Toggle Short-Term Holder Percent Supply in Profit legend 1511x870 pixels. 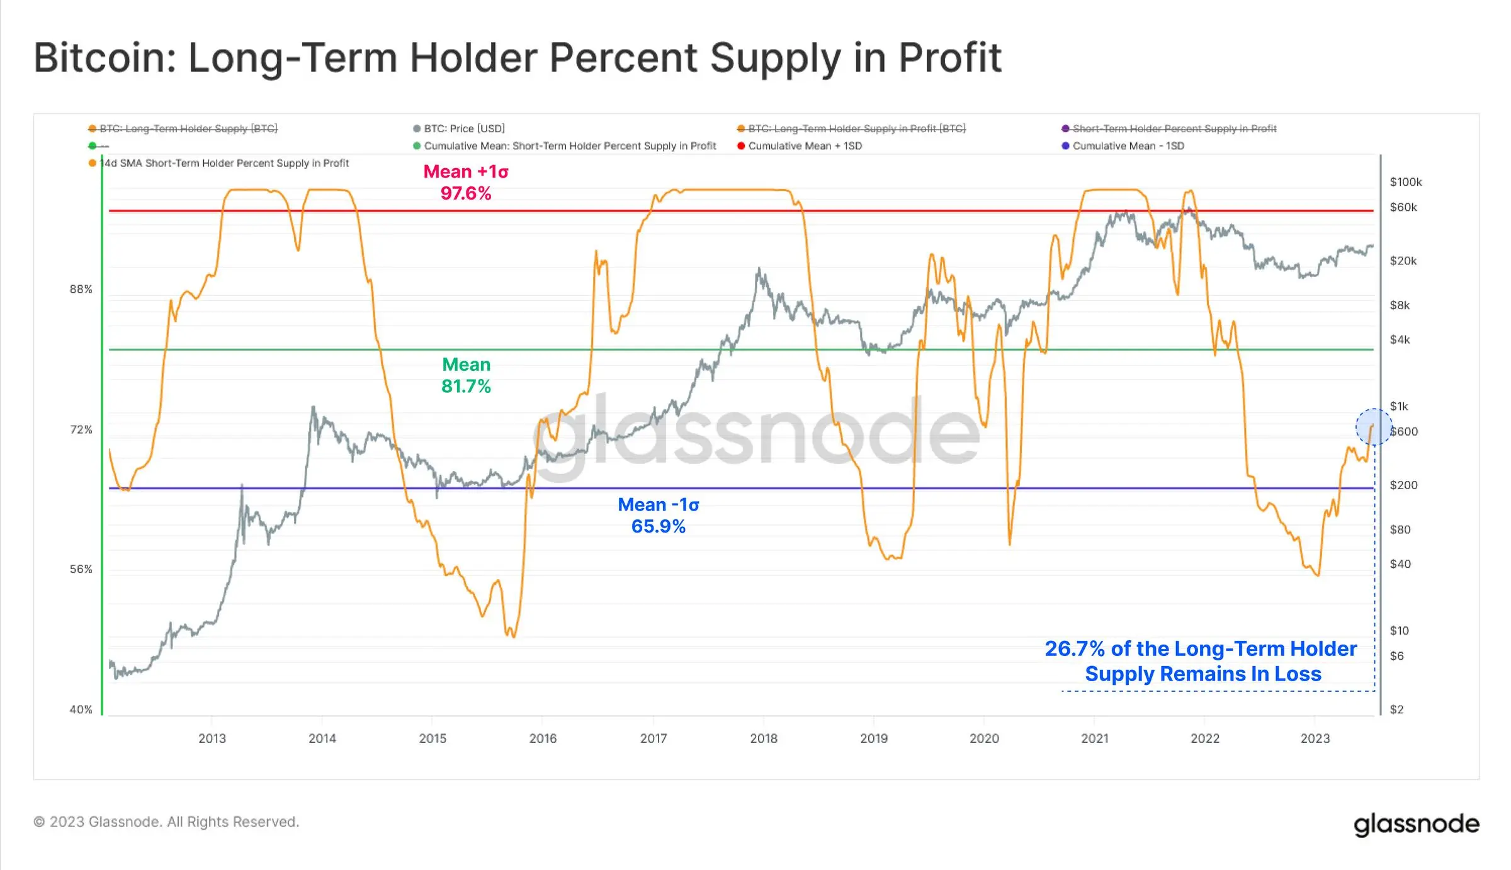pos(1169,128)
